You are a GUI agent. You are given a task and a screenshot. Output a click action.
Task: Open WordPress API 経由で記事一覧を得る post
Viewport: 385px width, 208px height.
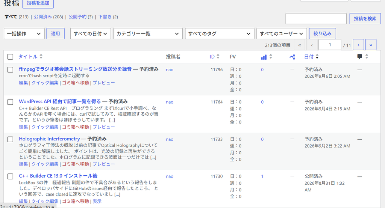coord(60,101)
